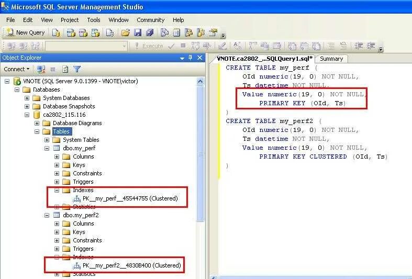
Task: Collapse the ca2802_115.116 database node
Action: [x=27, y=115]
